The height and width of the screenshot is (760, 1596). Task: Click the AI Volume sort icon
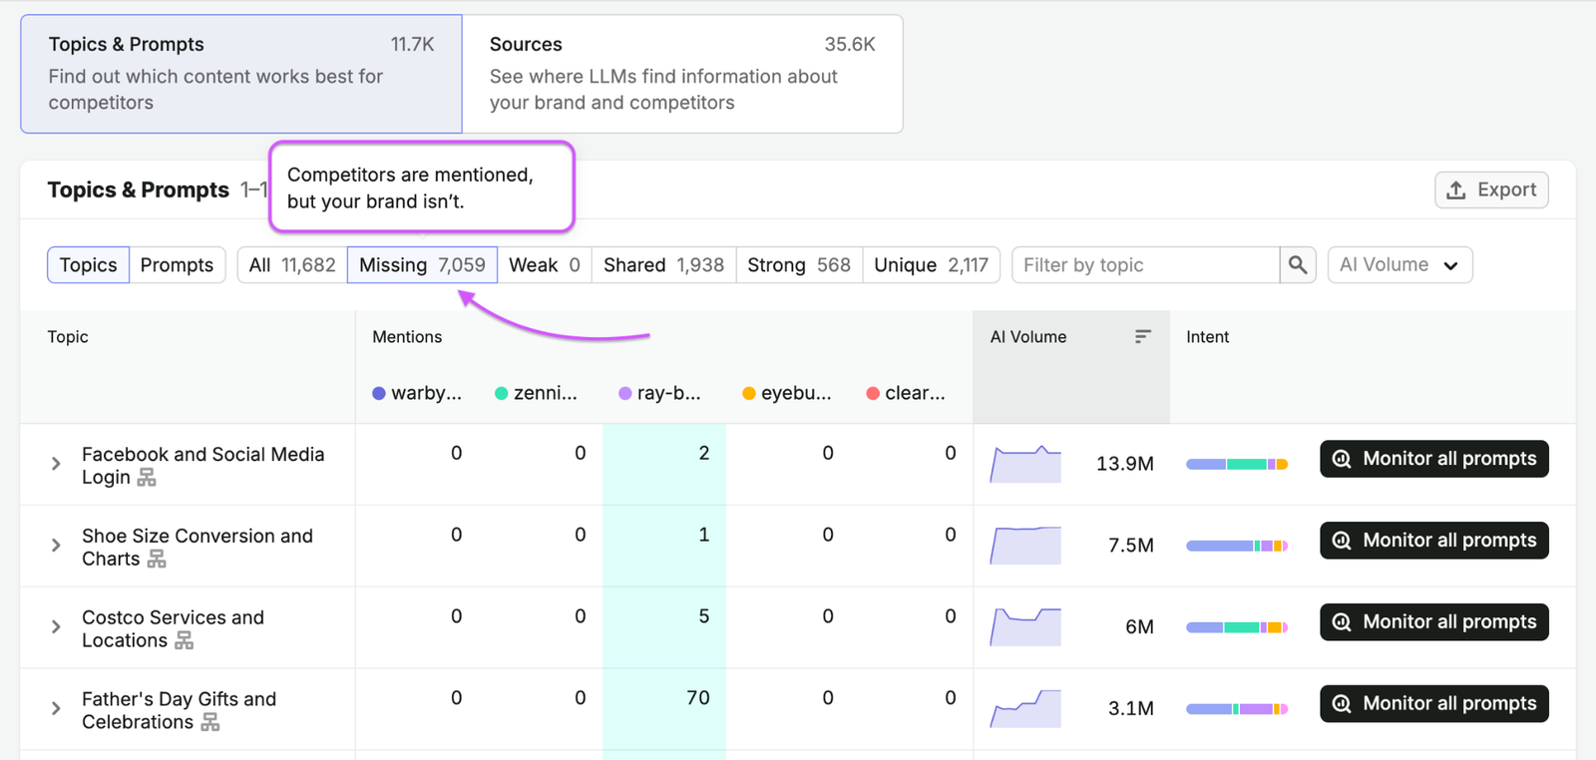pyautogui.click(x=1143, y=337)
